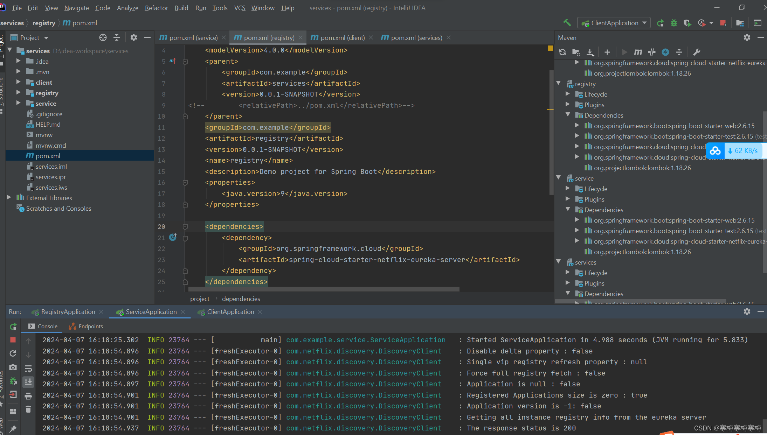Reload all Maven projects
The width and height of the screenshot is (767, 435).
(562, 52)
